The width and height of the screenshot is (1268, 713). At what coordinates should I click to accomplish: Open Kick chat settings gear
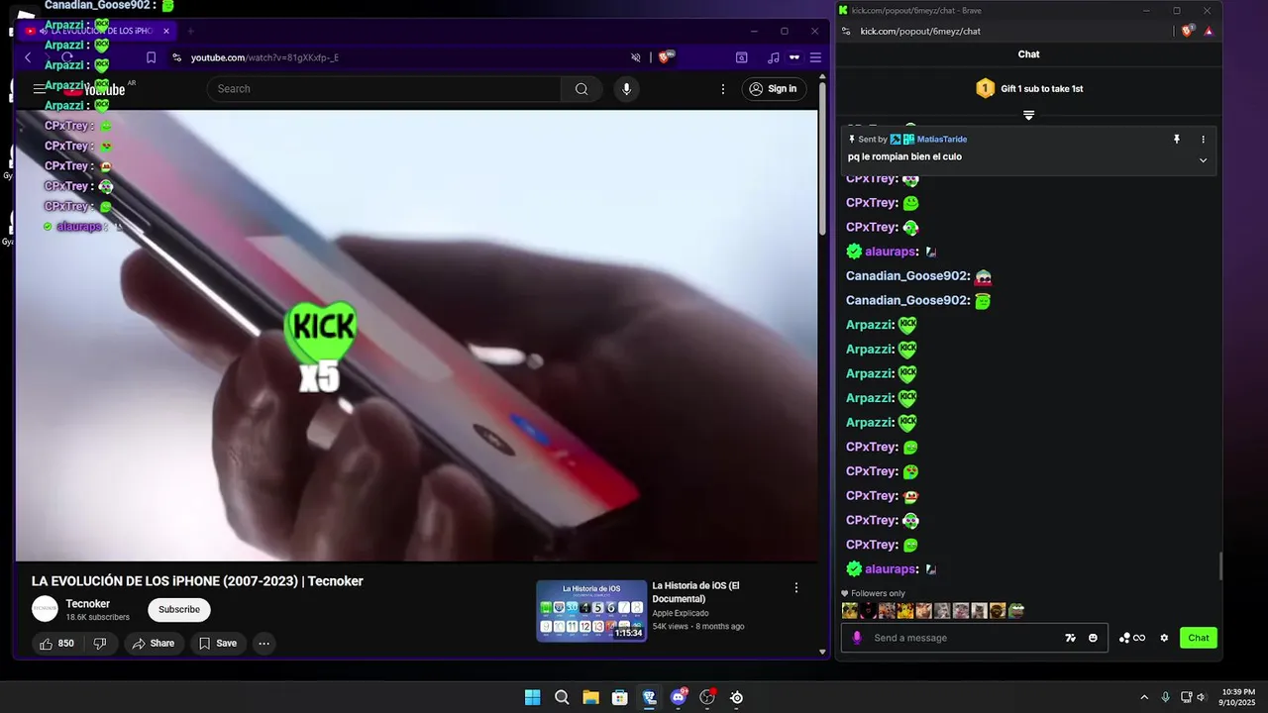pyautogui.click(x=1164, y=638)
